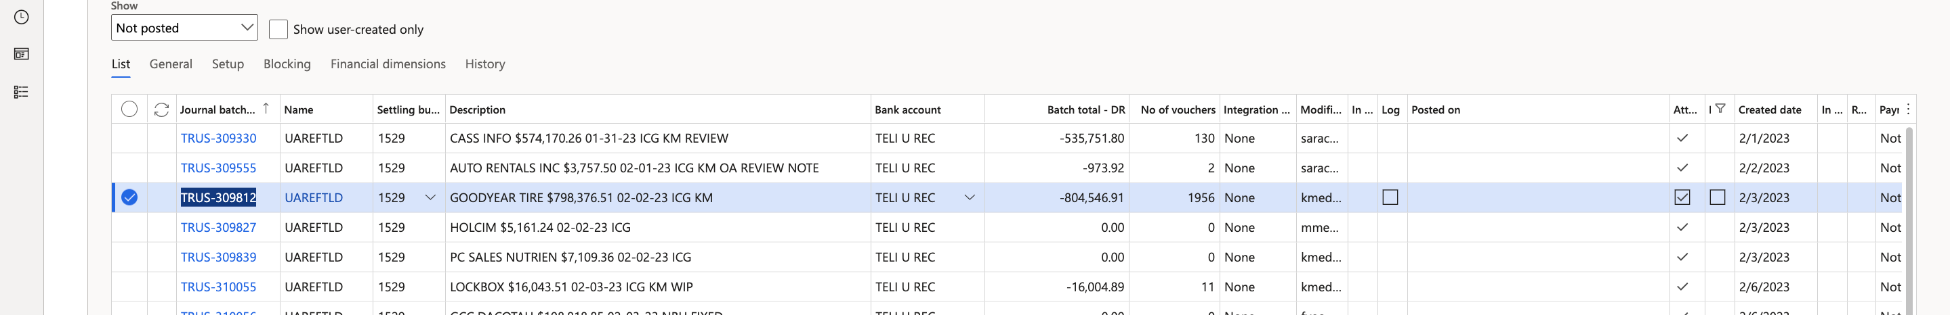Viewport: 1950px width, 315px height.
Task: Open the Modules list icon in sidebar
Action: 21,91
